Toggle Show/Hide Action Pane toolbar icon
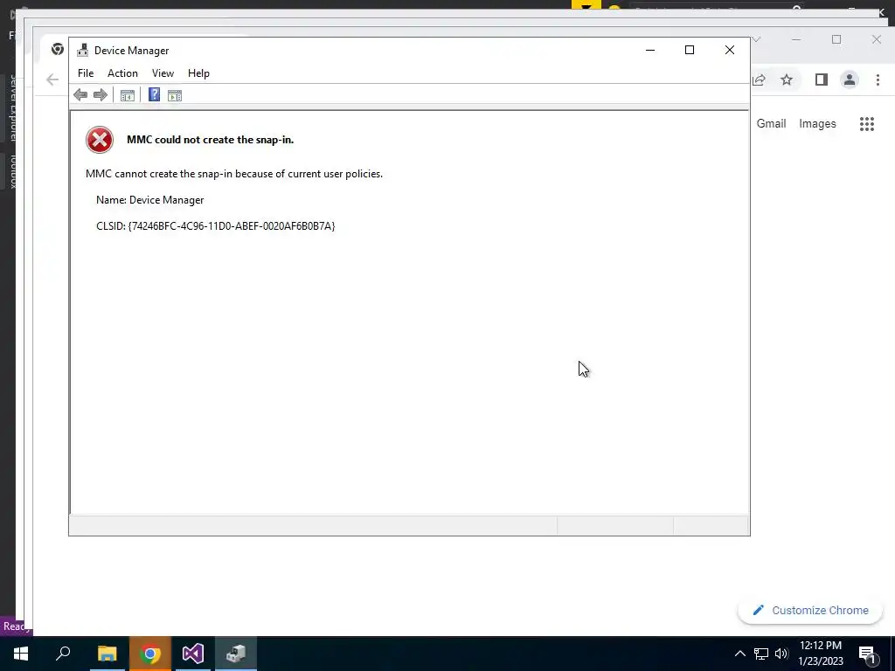Image resolution: width=895 pixels, height=671 pixels. coord(175,95)
